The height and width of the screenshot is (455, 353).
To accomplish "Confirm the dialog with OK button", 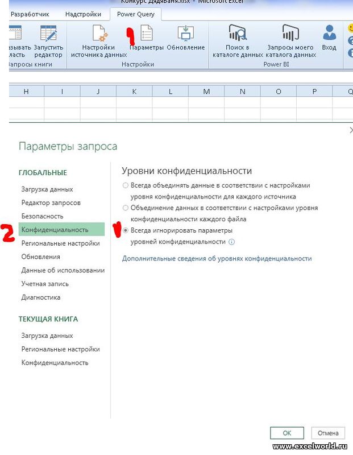I will point(287,433).
